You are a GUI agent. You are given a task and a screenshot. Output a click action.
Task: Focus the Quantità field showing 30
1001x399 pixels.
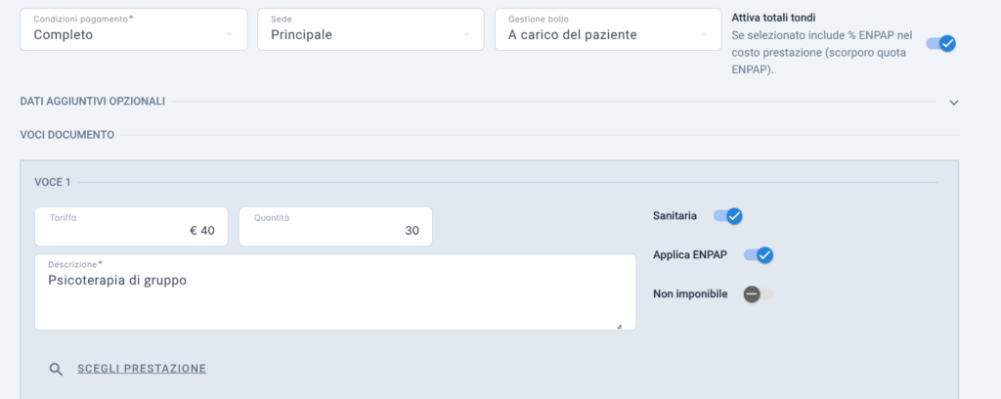[x=336, y=226]
